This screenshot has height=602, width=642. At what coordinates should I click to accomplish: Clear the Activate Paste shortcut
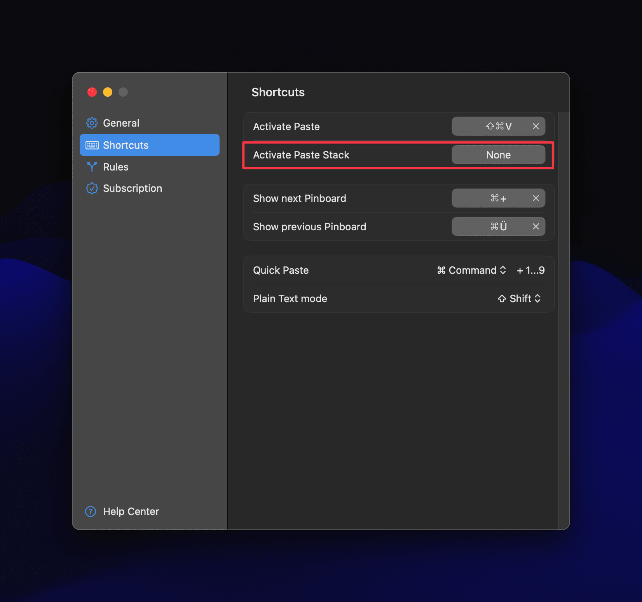[536, 126]
